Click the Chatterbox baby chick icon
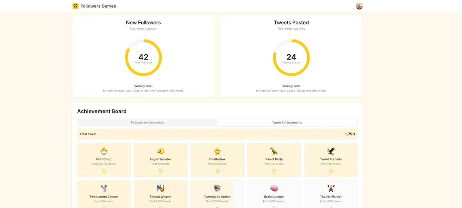This screenshot has width=462, height=208. point(218,151)
